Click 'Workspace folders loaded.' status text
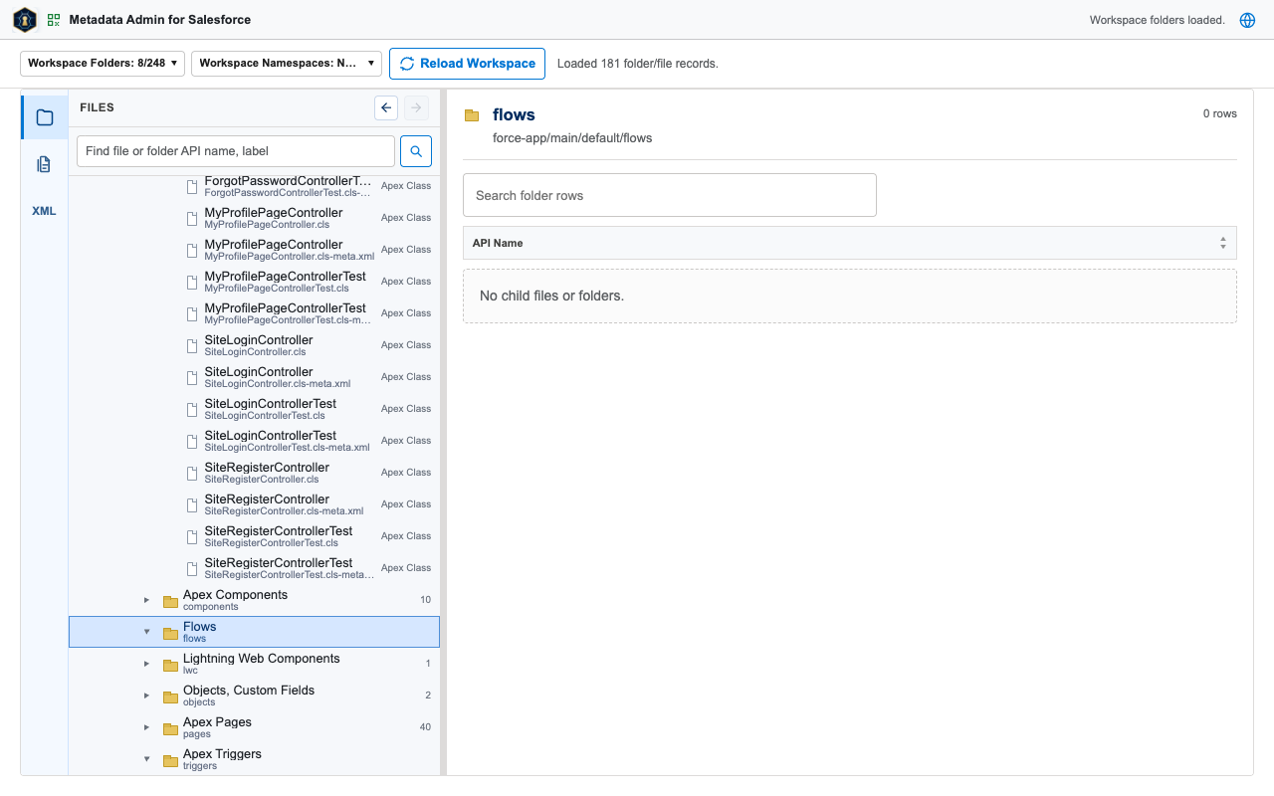 (x=1157, y=20)
